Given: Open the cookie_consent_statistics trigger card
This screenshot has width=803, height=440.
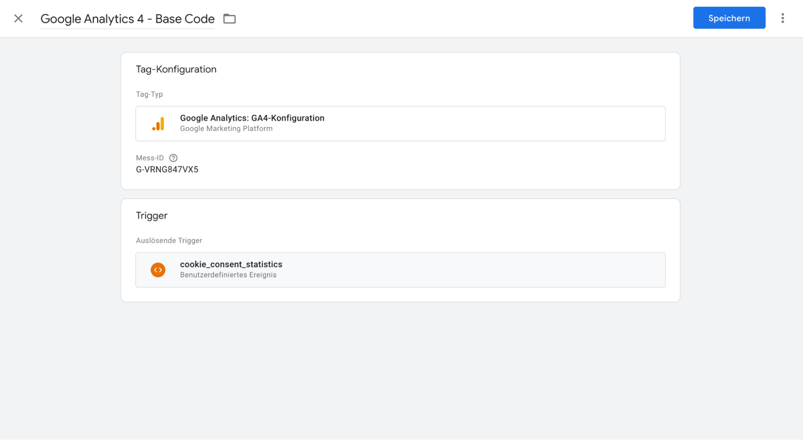Looking at the screenshot, I should (400, 270).
